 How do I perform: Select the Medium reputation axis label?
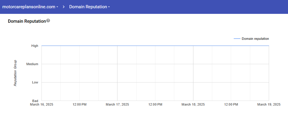tap(32, 64)
